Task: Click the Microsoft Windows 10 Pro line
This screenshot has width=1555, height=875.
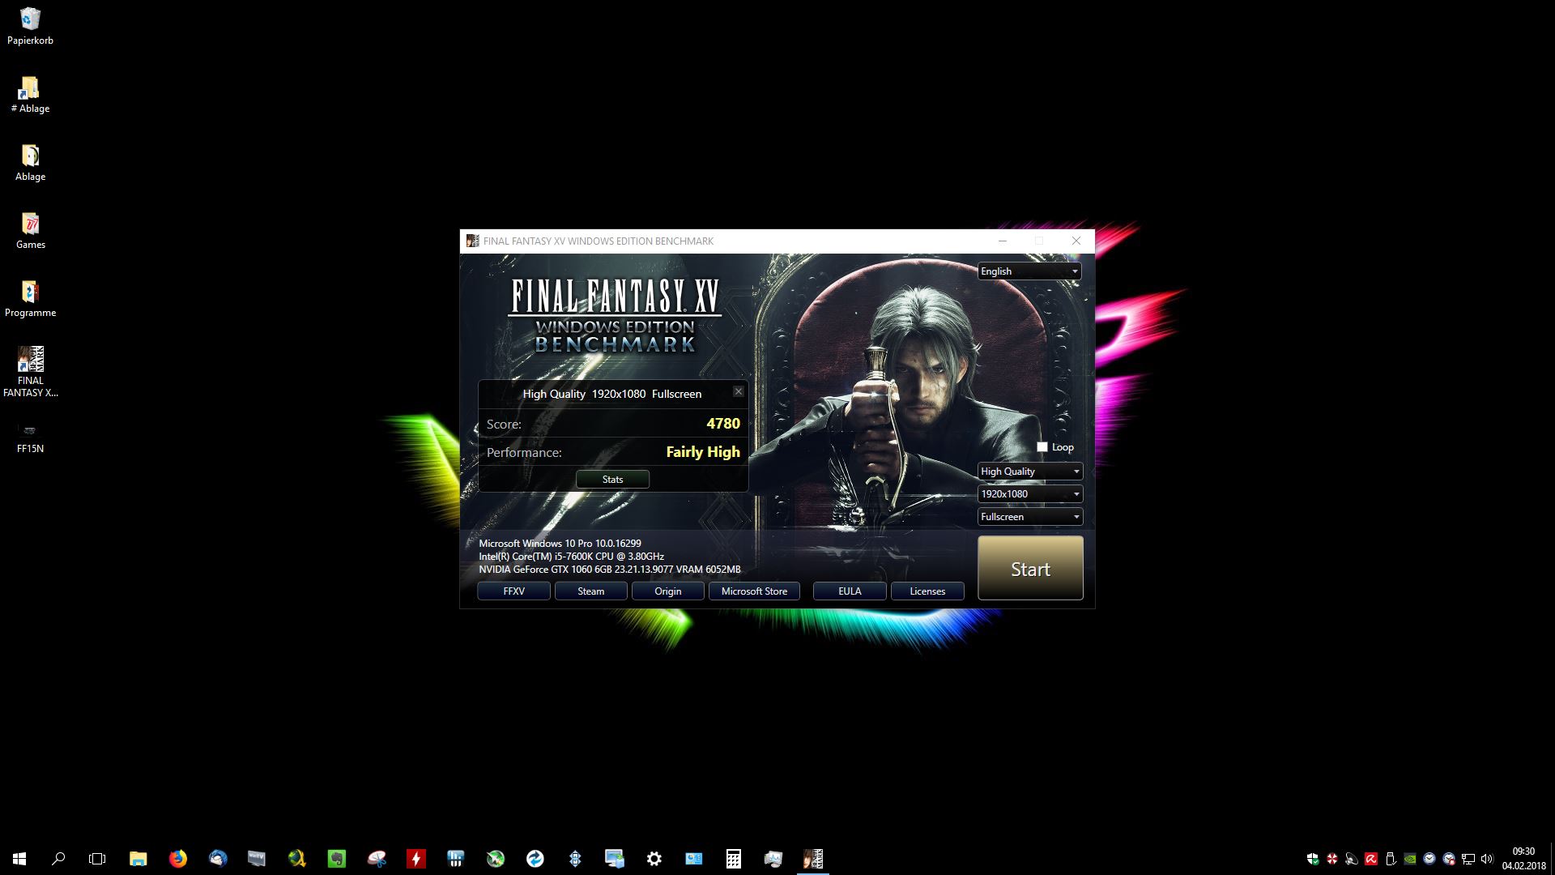Action: (560, 544)
